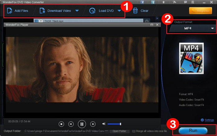The height and width of the screenshot is (136, 217).
Task: Click the blue Run button
Action: [x=193, y=130]
